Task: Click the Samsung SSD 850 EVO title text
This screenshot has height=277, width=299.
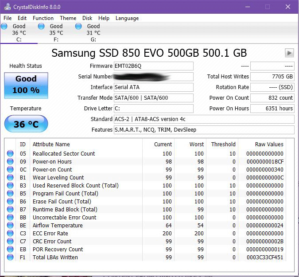Action: click(149, 53)
